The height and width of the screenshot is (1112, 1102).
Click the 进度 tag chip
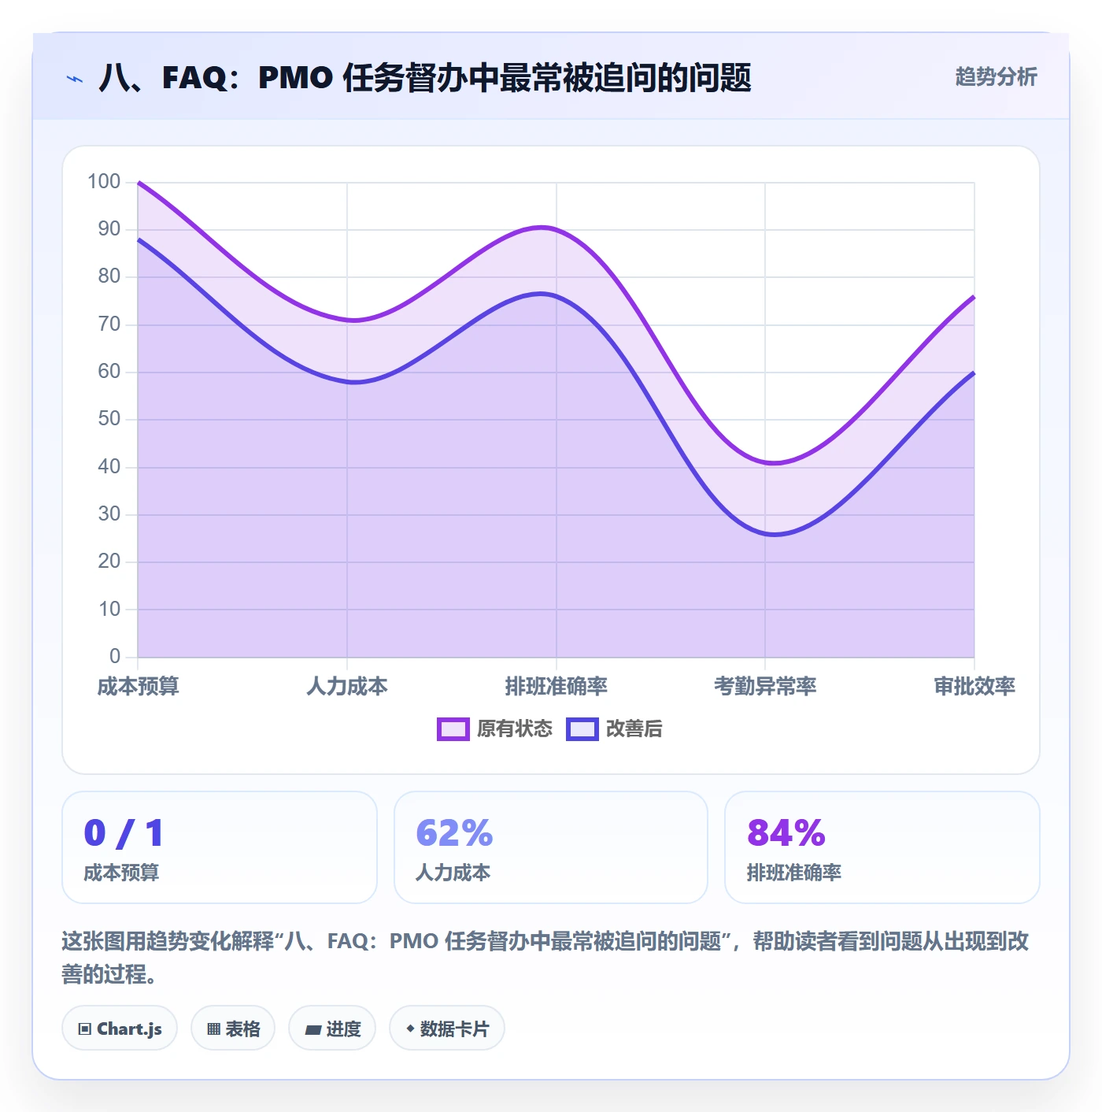click(332, 1029)
